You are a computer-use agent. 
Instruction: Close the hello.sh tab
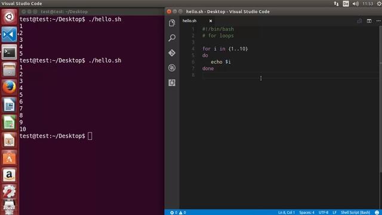tap(211, 21)
